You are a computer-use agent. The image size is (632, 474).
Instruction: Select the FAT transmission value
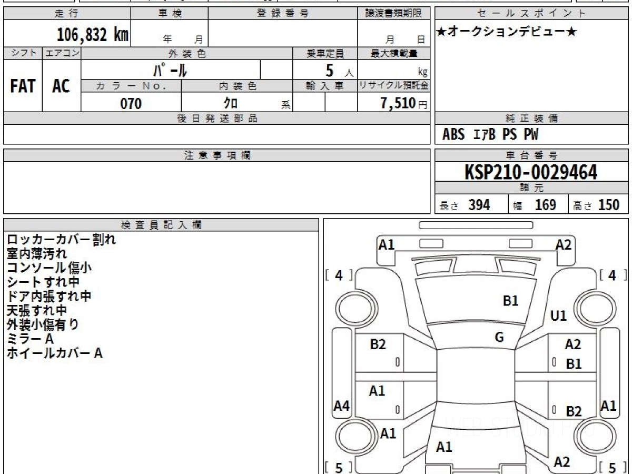pos(23,86)
